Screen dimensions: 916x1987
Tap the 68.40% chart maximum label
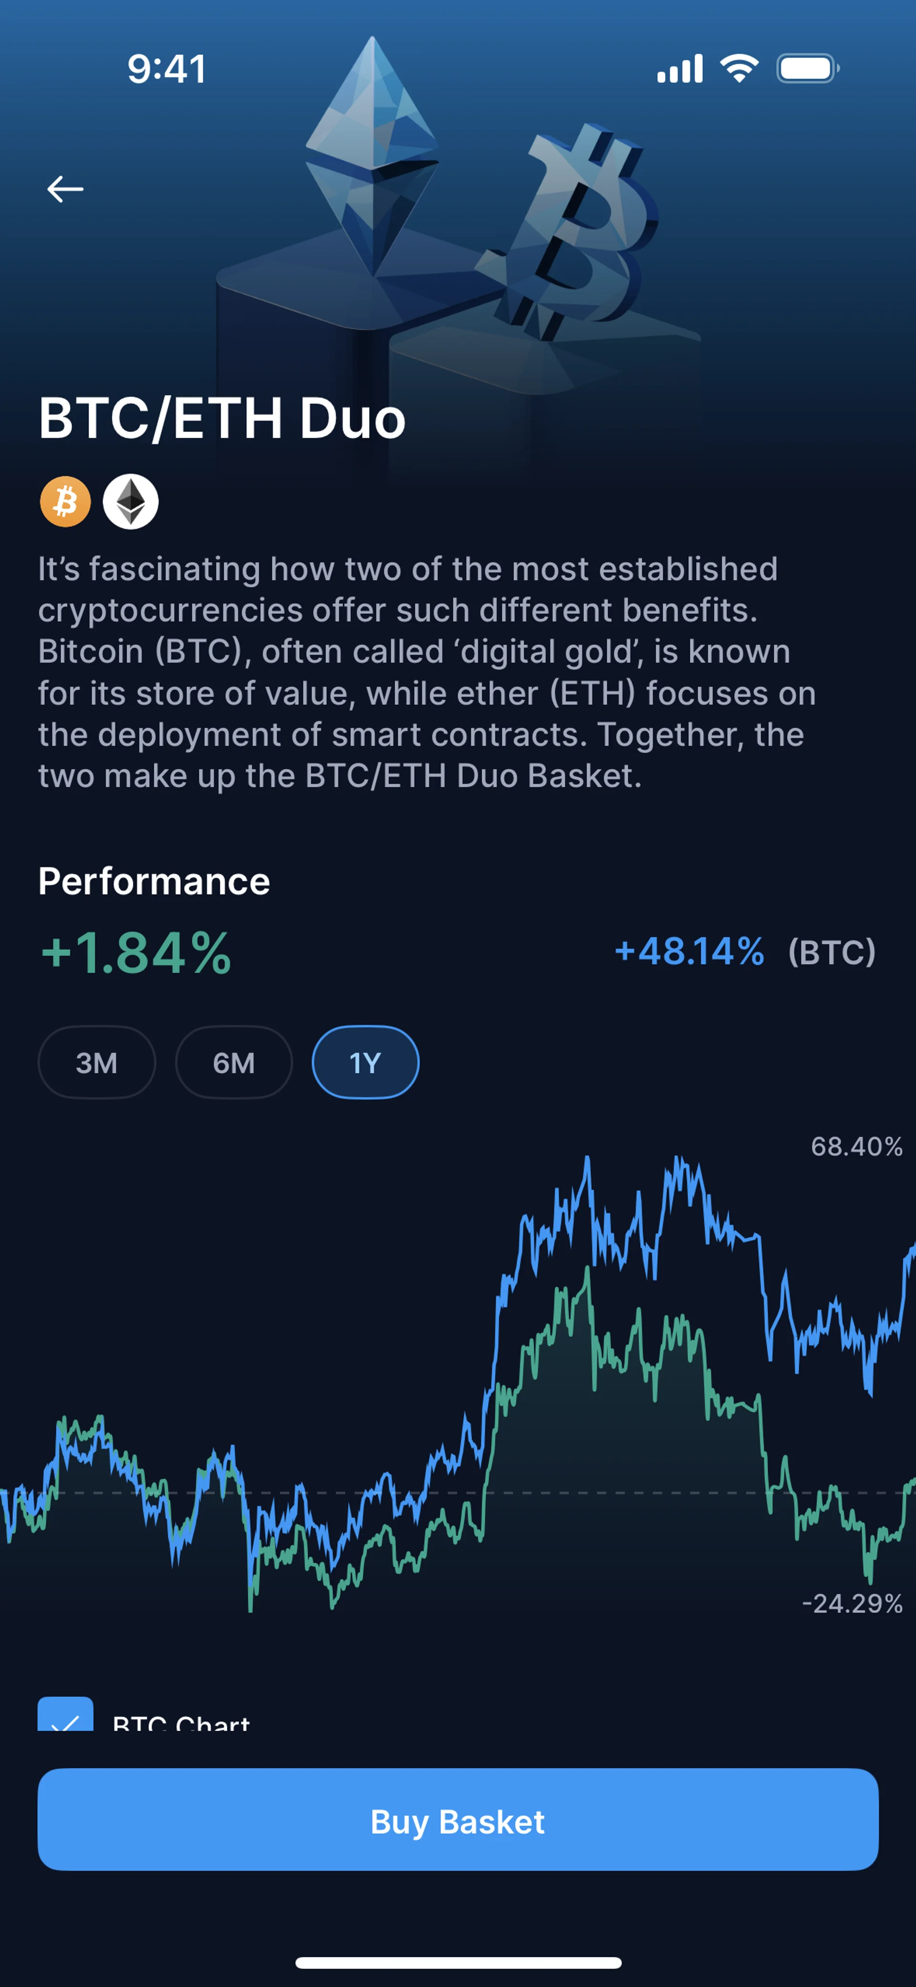click(856, 1146)
